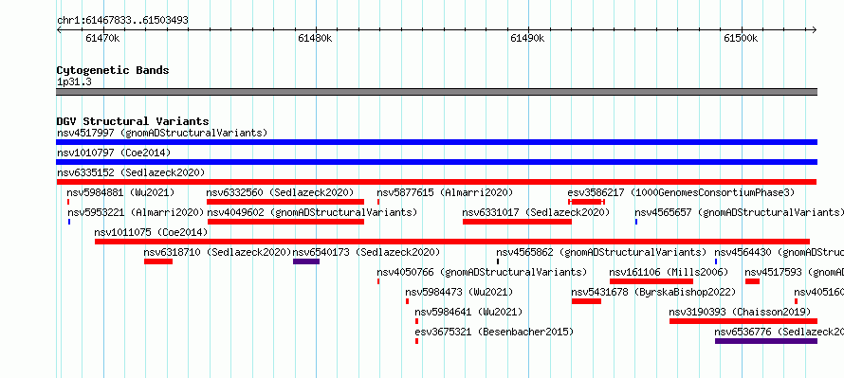Viewport: 844px width, 378px height.
Task: Click the small red mark under nsv5984473
Action: [408, 301]
